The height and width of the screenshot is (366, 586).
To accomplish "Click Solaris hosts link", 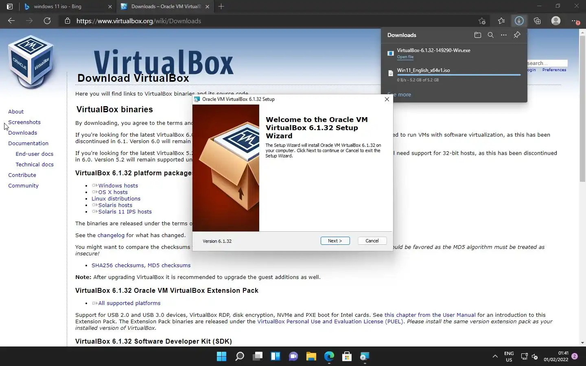I will (115, 205).
